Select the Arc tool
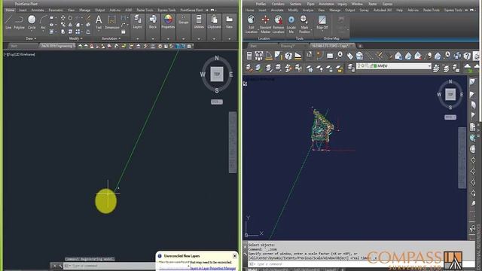The width and height of the screenshot is (482, 271). [43, 22]
